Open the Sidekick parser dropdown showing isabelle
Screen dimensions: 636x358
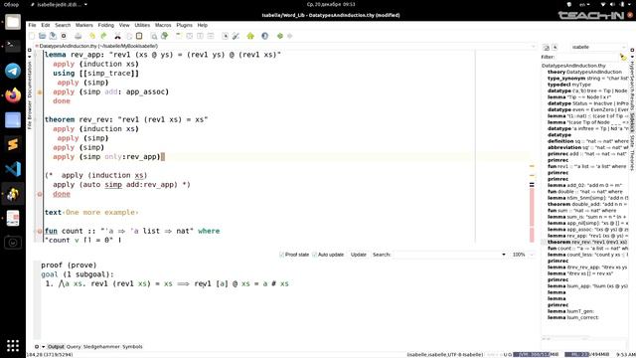(x=598, y=47)
